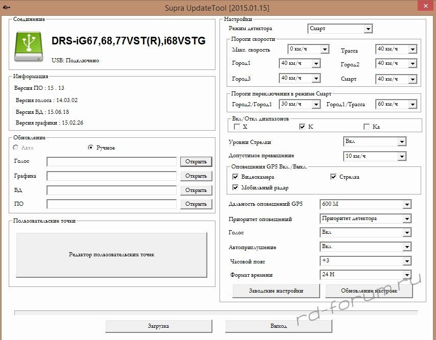Click the 'Версия БД : 15.06.18' text
Screen dimensions: 436x340
(42, 112)
